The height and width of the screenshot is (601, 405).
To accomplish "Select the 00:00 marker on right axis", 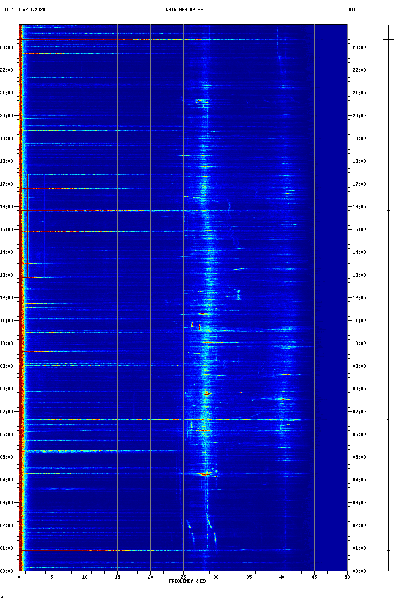I will click(359, 571).
